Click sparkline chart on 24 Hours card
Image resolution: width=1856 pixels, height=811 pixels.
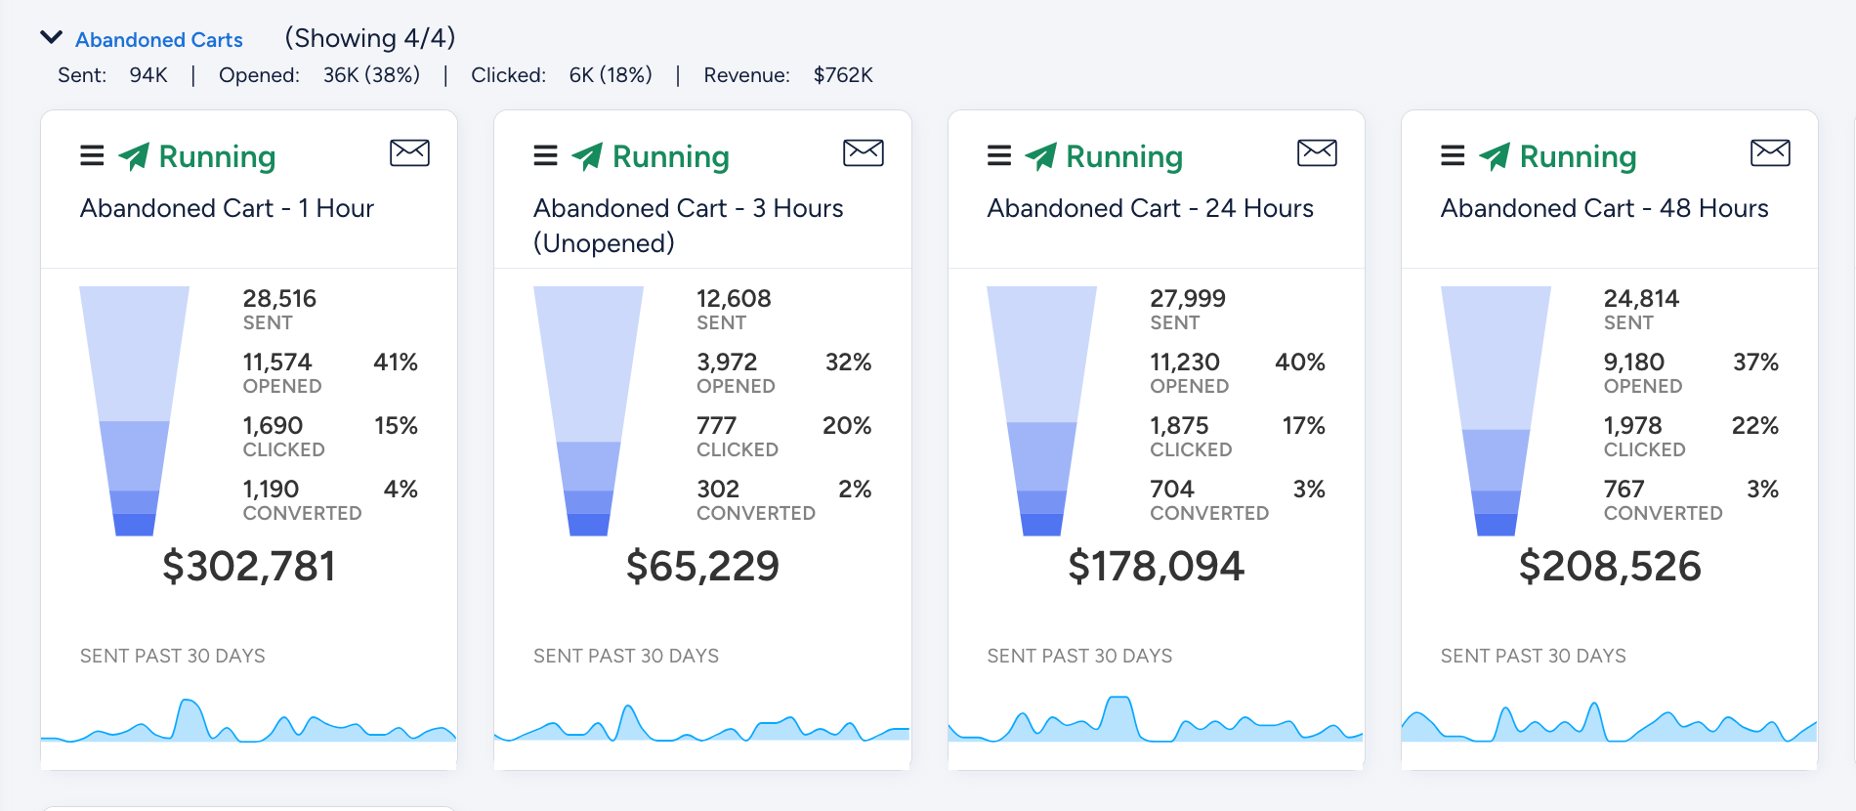(1156, 720)
